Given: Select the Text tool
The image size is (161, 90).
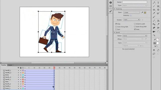Looking at the screenshot, I should tap(158, 3).
